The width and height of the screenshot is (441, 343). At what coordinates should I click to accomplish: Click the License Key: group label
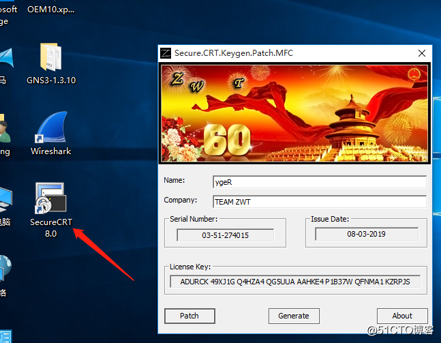tap(190, 267)
